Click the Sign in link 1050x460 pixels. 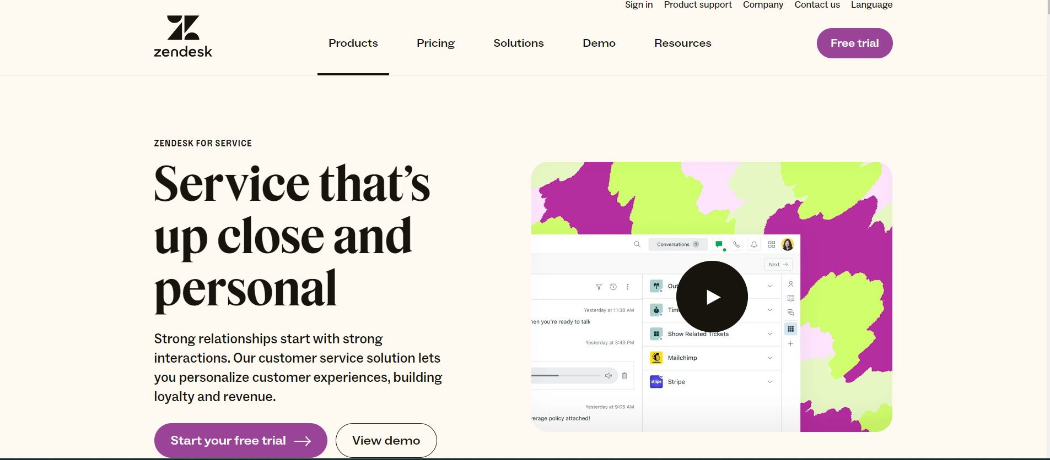pos(639,4)
